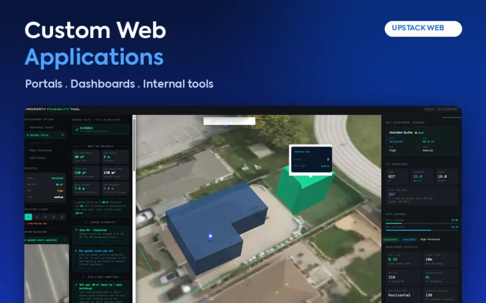Click the available tag pill
Image resolution: width=486 pixels, height=303 pixels.
coord(409,240)
